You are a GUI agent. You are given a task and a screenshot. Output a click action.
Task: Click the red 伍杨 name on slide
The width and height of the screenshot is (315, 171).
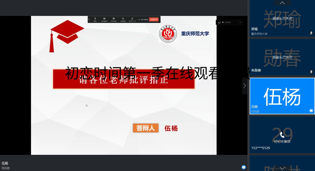[x=171, y=128]
